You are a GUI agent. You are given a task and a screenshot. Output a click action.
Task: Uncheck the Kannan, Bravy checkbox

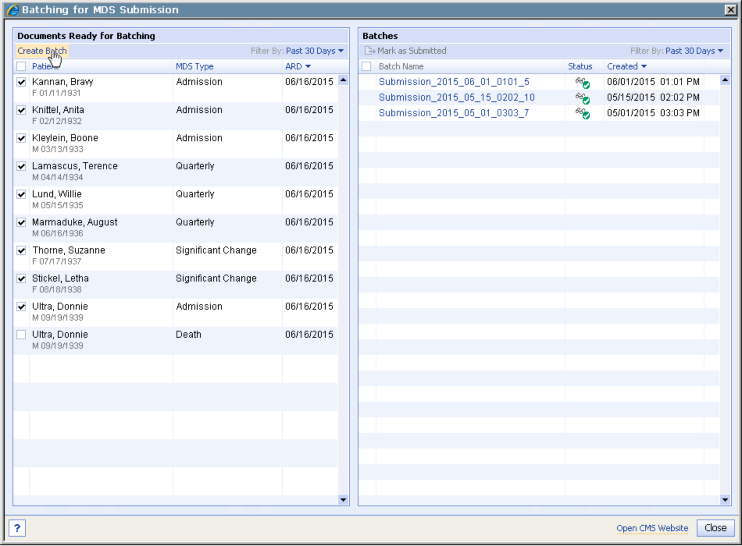[x=21, y=82]
